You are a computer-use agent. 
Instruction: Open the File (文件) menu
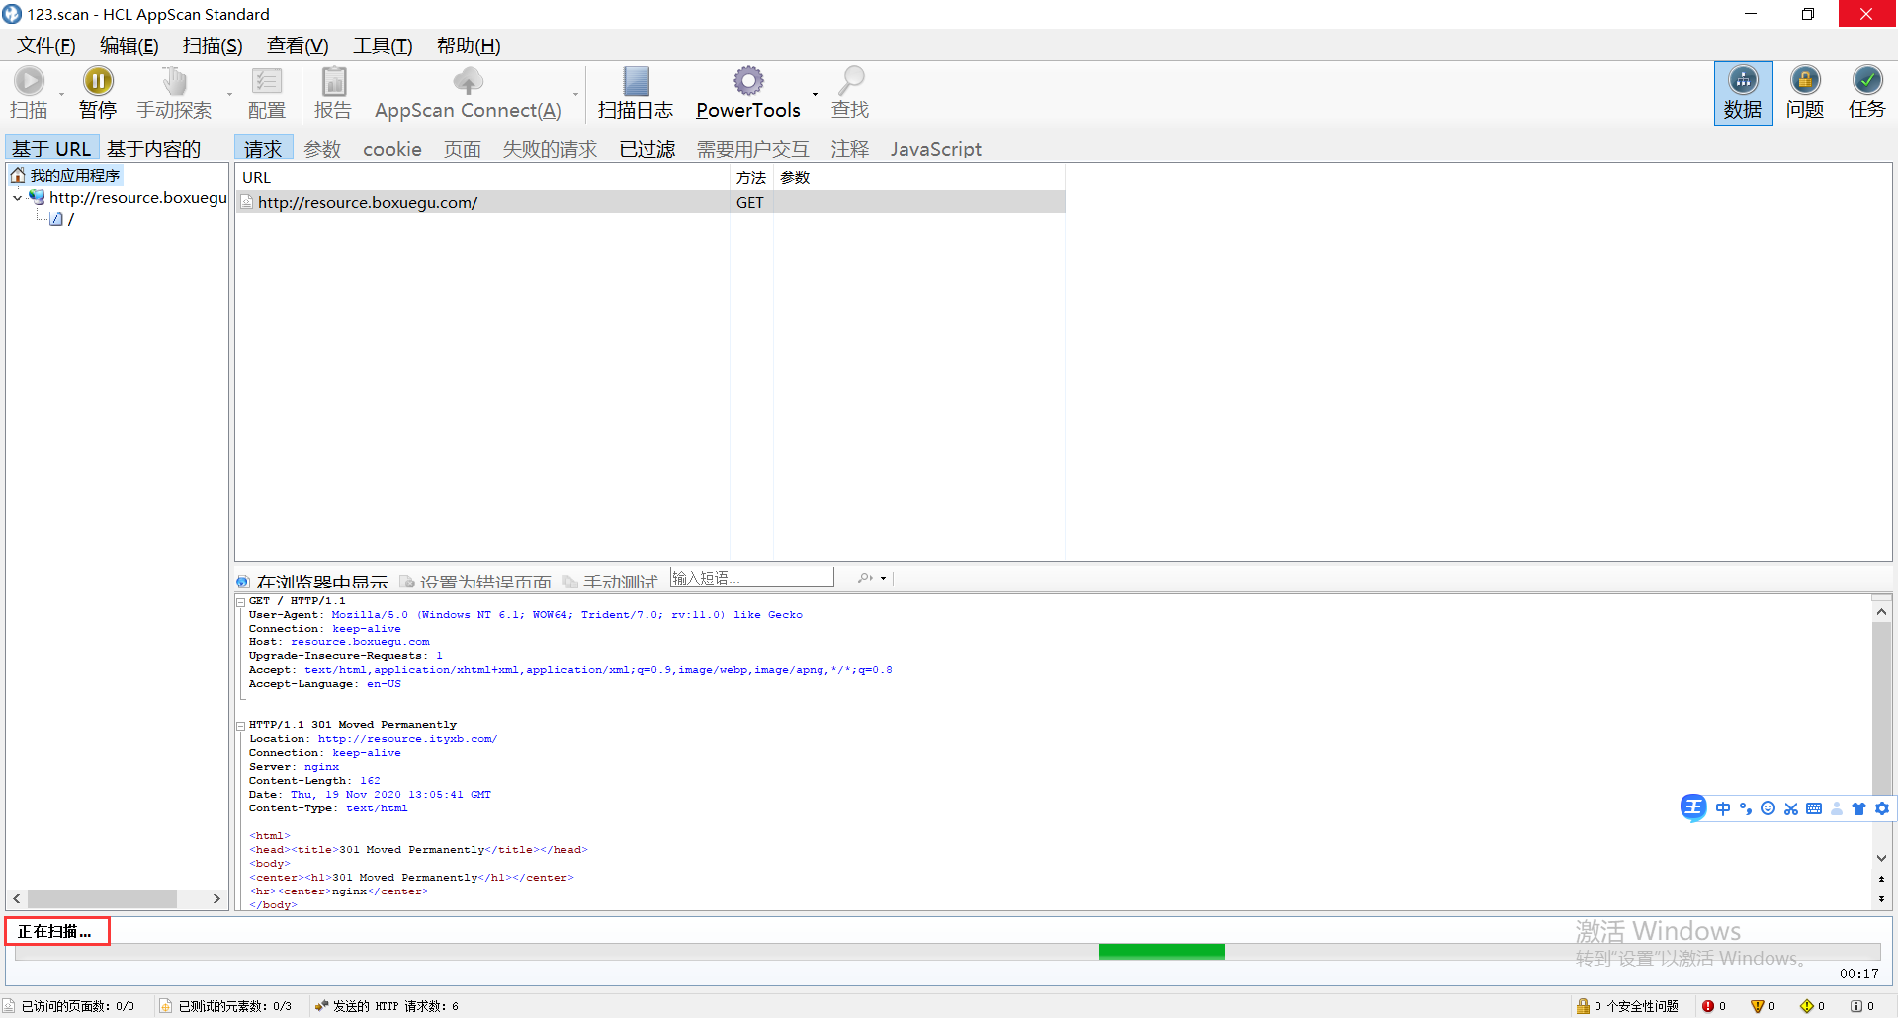point(46,45)
